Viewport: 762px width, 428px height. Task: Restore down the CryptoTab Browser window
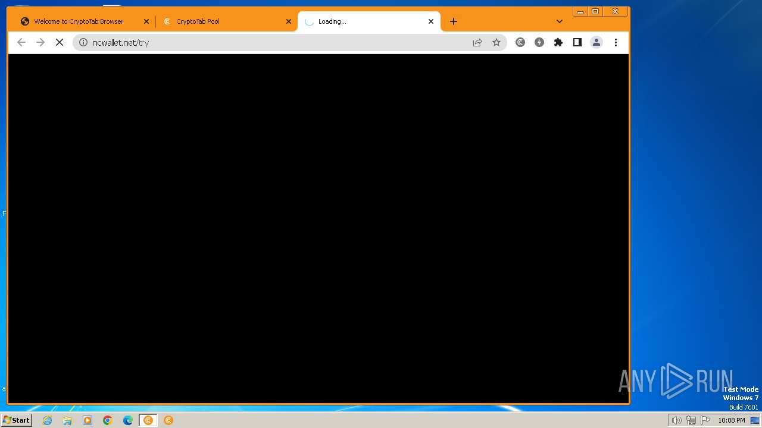click(x=595, y=11)
